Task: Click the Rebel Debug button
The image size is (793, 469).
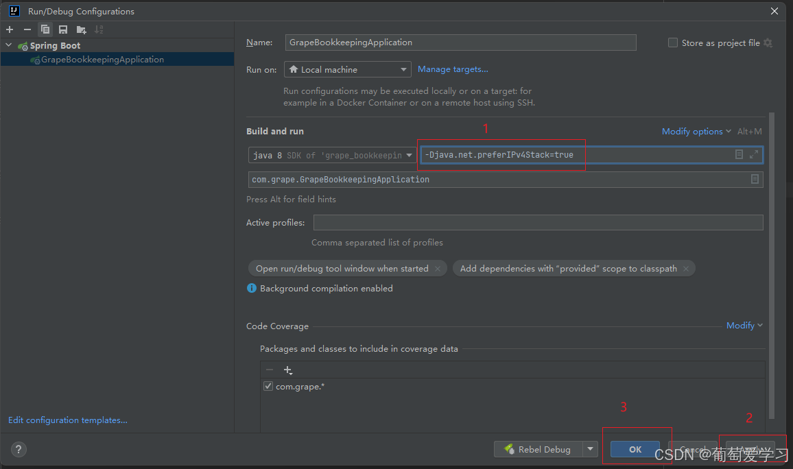Action: pyautogui.click(x=538, y=449)
